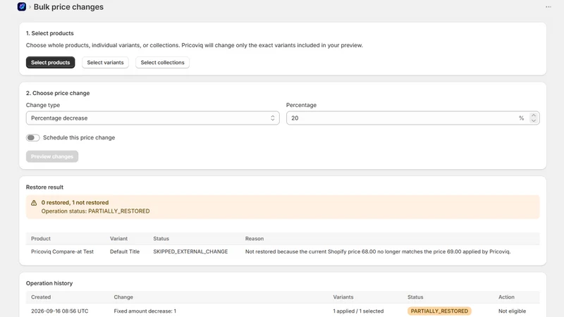Click the 1 applied / 1 selected cell
This screenshot has height=317, width=564.
[x=358, y=311]
